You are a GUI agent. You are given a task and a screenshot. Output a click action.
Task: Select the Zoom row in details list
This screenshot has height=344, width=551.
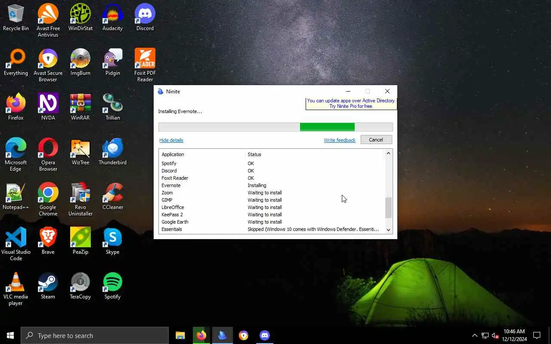[x=271, y=193]
